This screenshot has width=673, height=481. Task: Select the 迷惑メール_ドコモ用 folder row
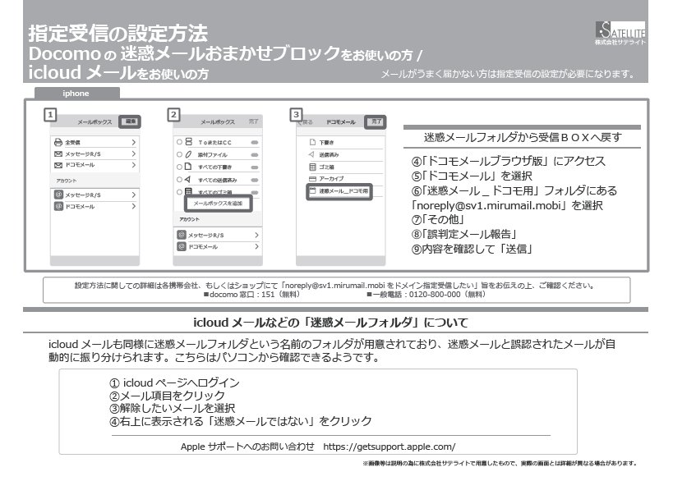(339, 191)
